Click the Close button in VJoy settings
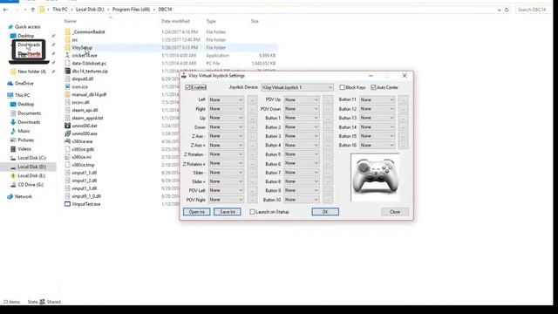558x314 pixels. [395, 212]
